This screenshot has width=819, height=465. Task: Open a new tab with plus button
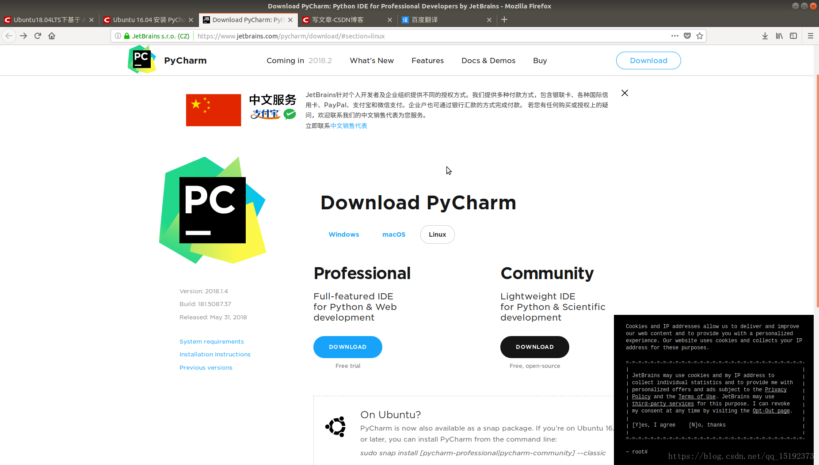tap(504, 19)
